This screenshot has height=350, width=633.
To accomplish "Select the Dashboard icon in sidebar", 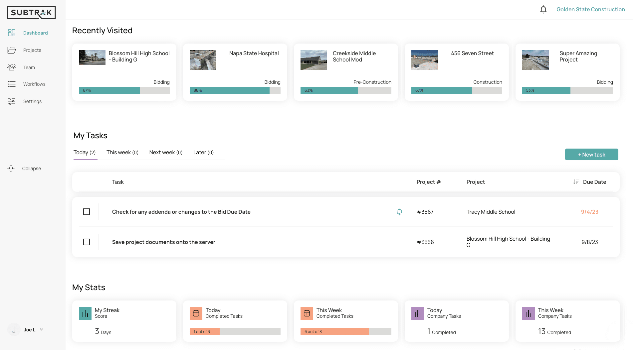I will click(x=12, y=33).
